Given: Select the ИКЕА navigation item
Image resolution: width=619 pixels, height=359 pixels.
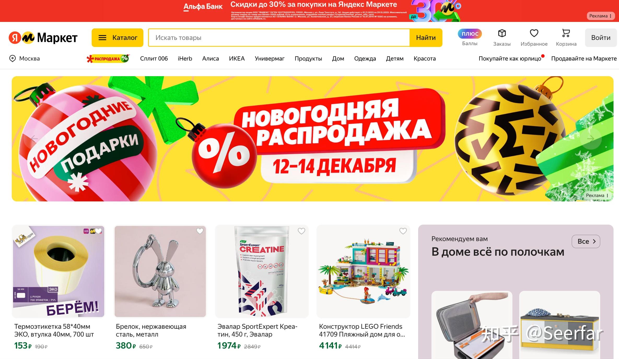Looking at the screenshot, I should [x=237, y=58].
